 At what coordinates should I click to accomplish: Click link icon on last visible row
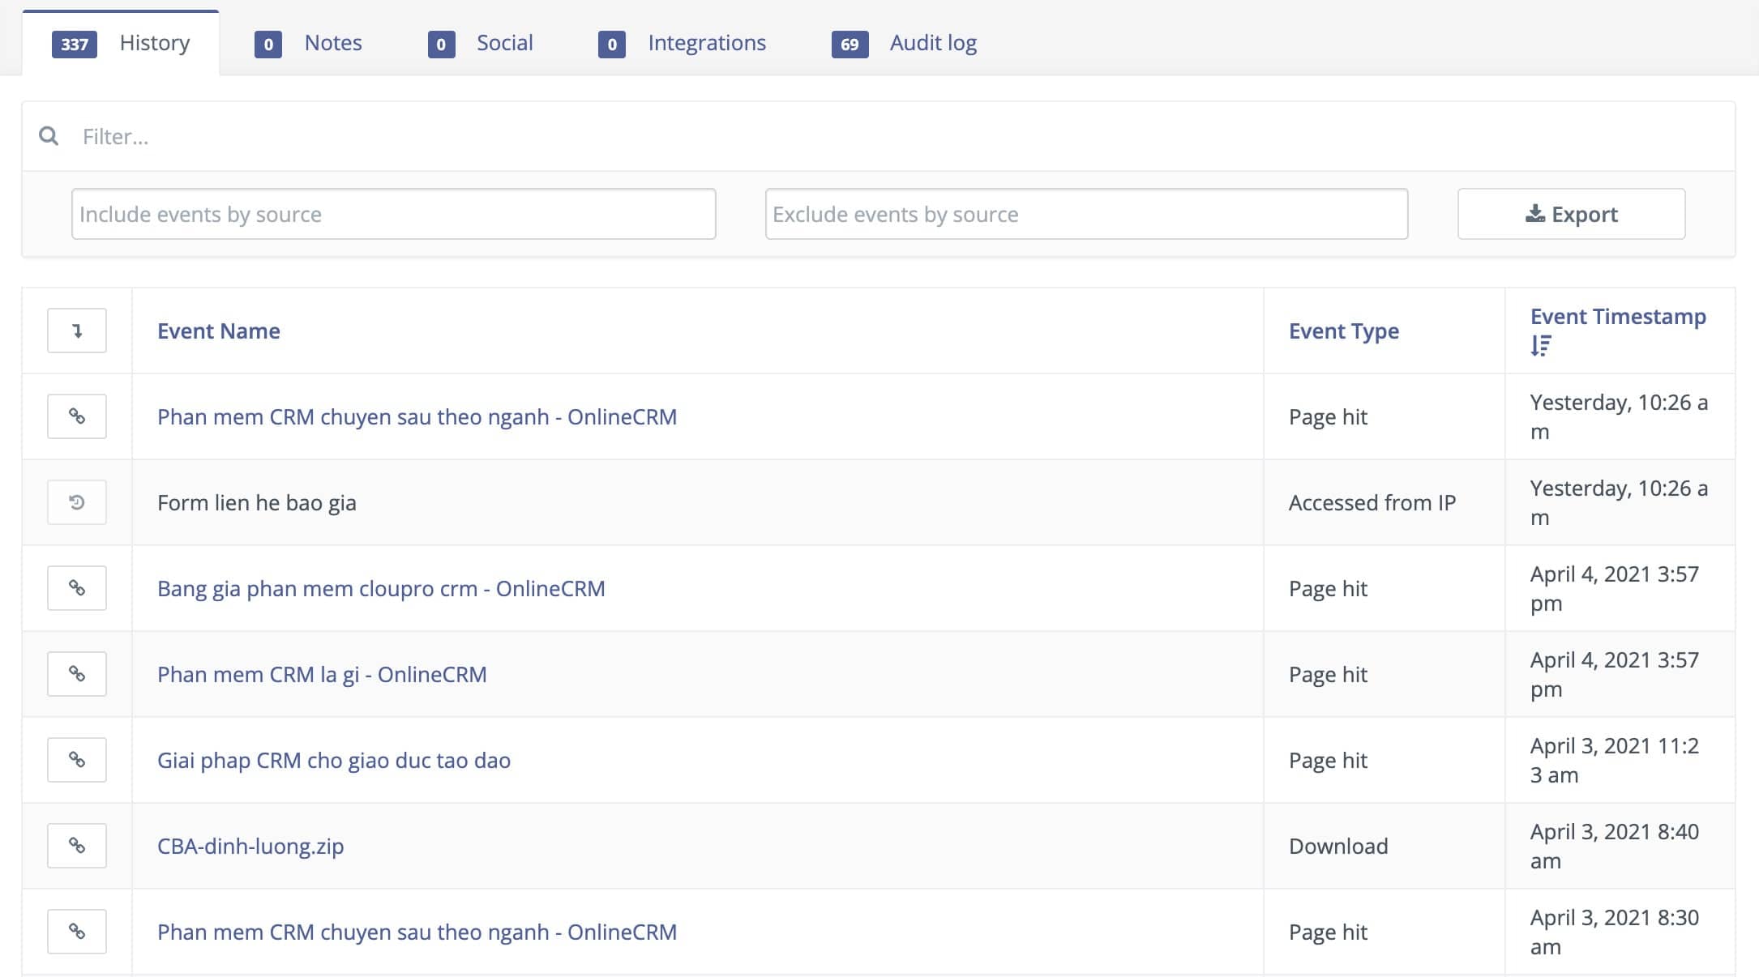(x=77, y=932)
